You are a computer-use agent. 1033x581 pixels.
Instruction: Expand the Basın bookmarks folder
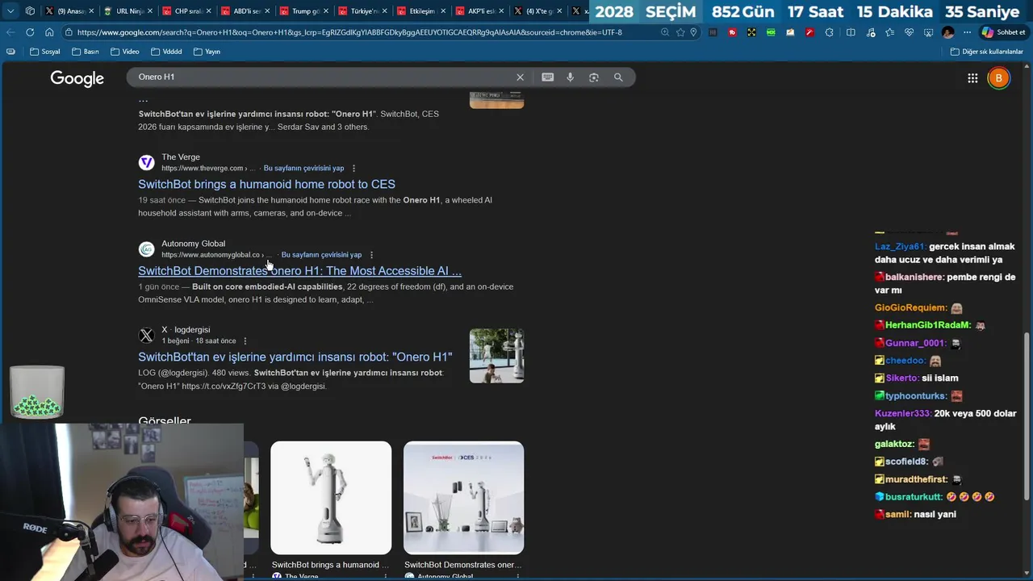coord(86,52)
